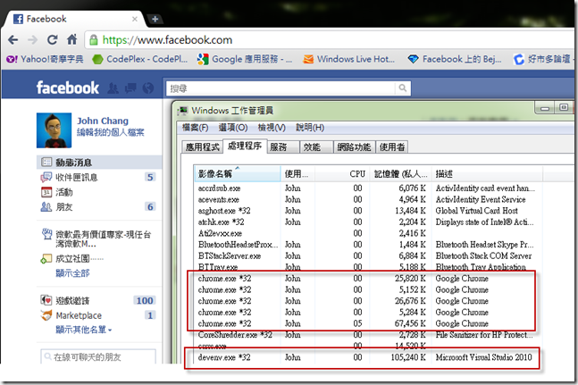Screen dimensions: 578x385
Task: Open Facebook friend requests icon
Action: (x=113, y=88)
